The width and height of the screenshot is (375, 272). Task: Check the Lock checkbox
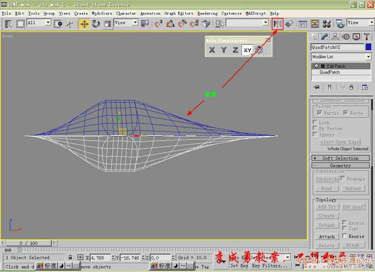[x=315, y=122]
